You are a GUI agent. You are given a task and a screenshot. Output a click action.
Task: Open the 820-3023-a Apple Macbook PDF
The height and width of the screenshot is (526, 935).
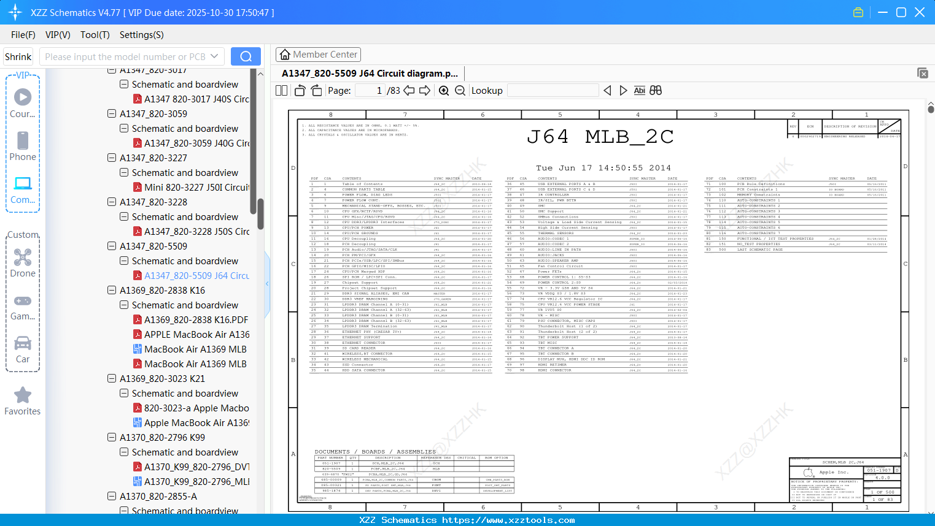[192, 408]
